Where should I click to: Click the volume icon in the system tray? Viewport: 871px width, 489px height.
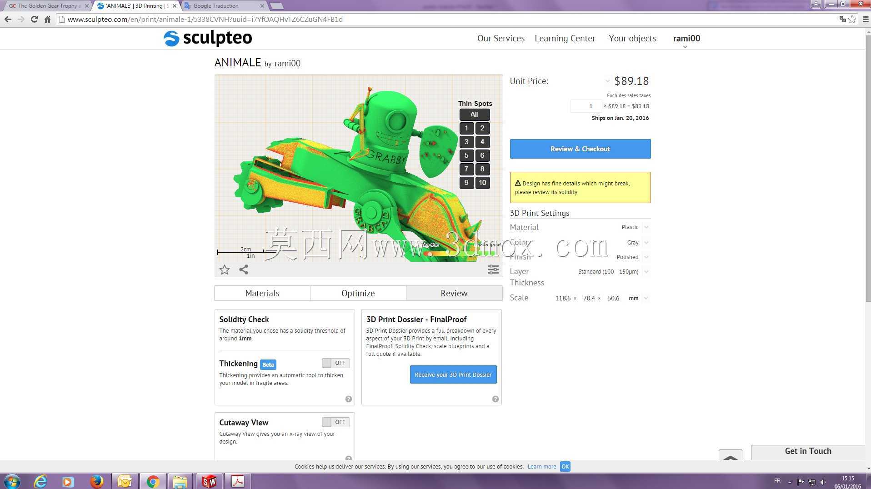coord(823,482)
